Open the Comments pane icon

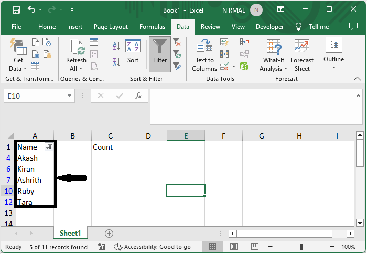(x=353, y=26)
